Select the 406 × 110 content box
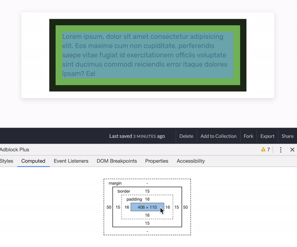This screenshot has width=297, height=247. [x=147, y=207]
